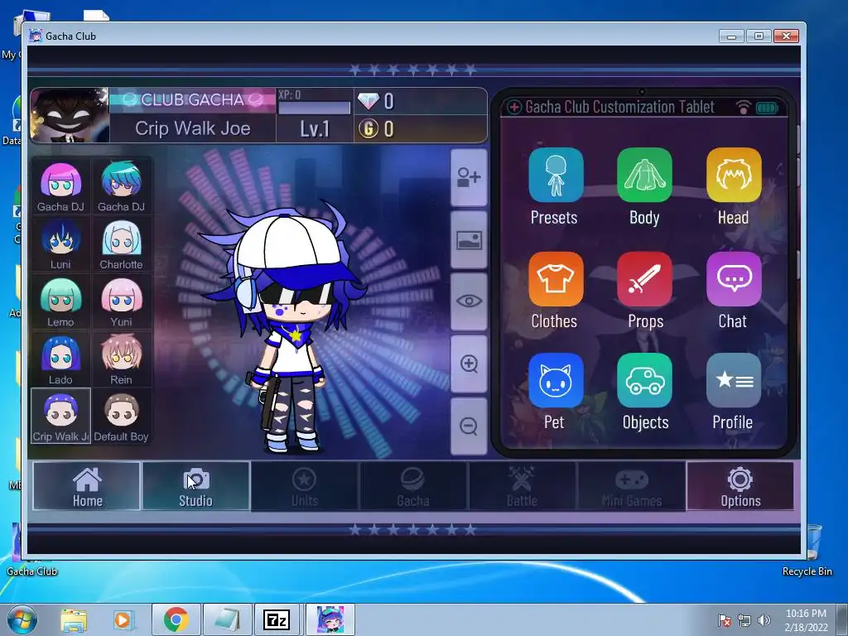Image resolution: width=848 pixels, height=636 pixels.
Task: Select the teal-haired Gacha DJ character
Action: [121, 186]
